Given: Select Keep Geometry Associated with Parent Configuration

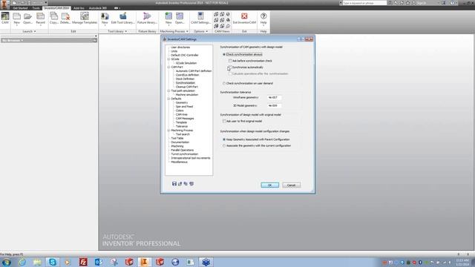Looking at the screenshot, I should coord(224,139).
